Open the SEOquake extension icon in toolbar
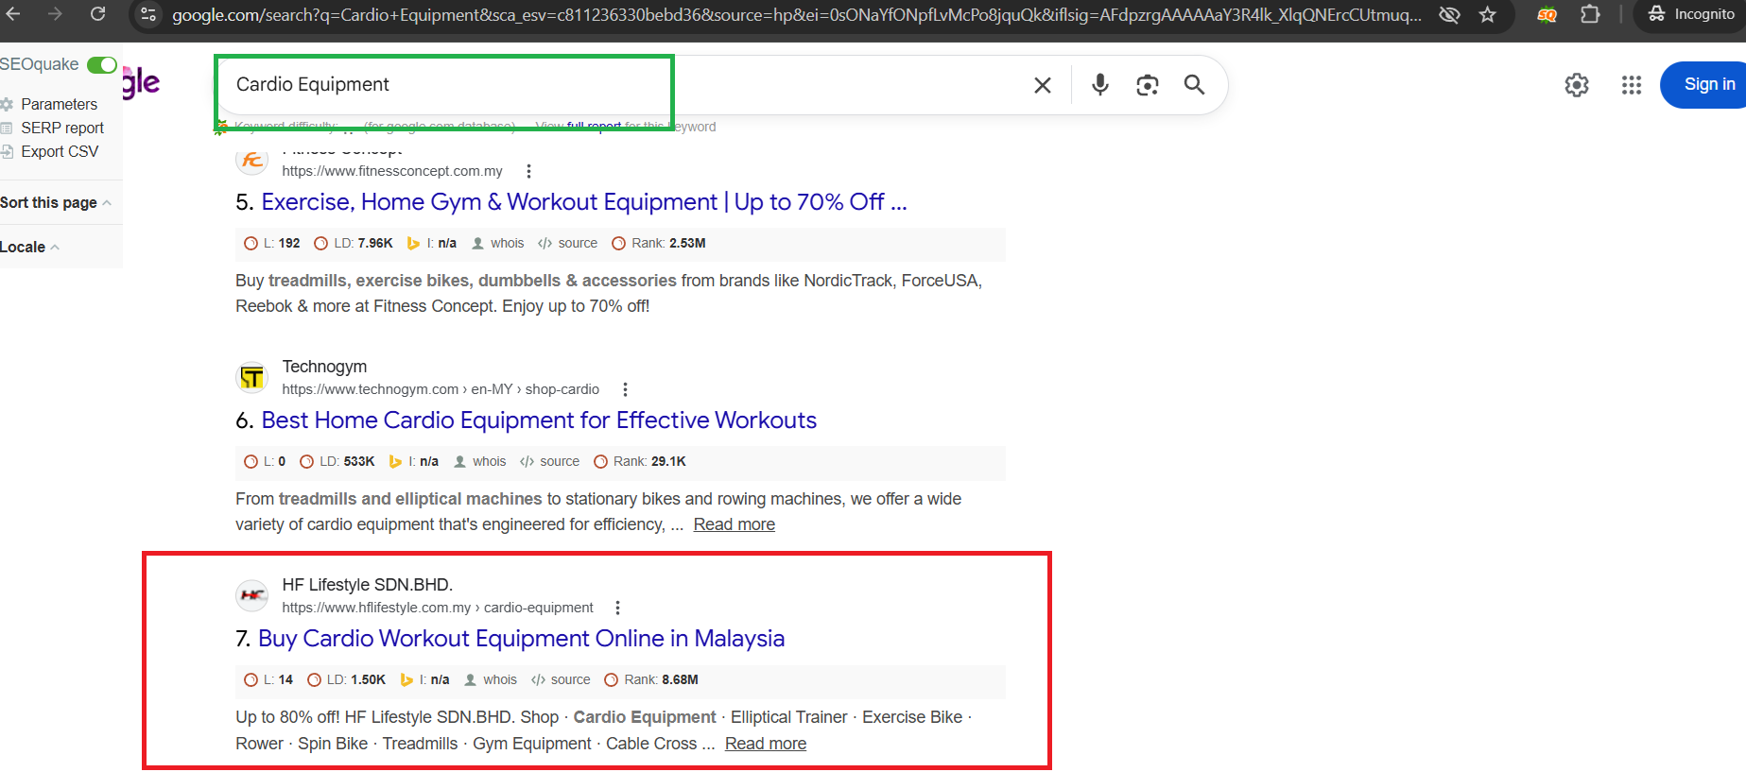 1547,14
